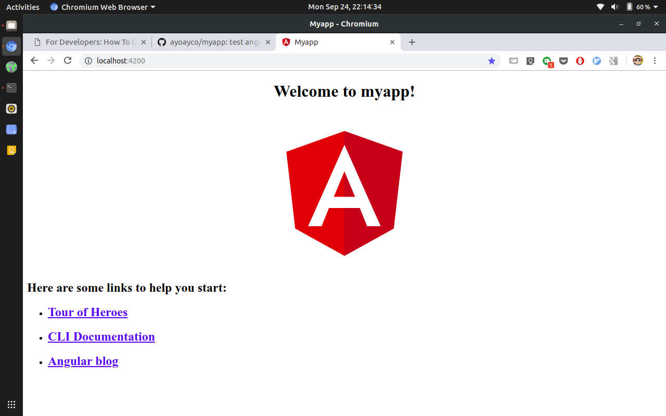This screenshot has height=416, width=666.
Task: Click the blue V checkmark extension
Action: tap(597, 61)
